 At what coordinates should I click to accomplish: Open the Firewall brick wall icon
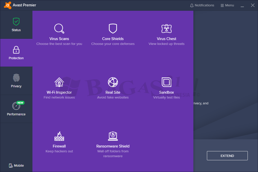[59, 136]
